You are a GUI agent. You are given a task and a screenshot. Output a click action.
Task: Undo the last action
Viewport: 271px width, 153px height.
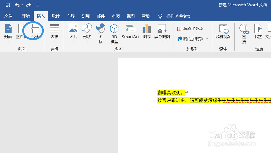click(x=16, y=5)
